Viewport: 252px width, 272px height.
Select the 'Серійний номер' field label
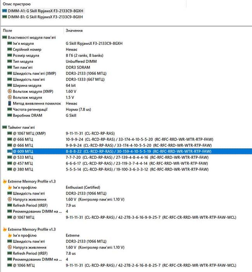(x=27, y=49)
